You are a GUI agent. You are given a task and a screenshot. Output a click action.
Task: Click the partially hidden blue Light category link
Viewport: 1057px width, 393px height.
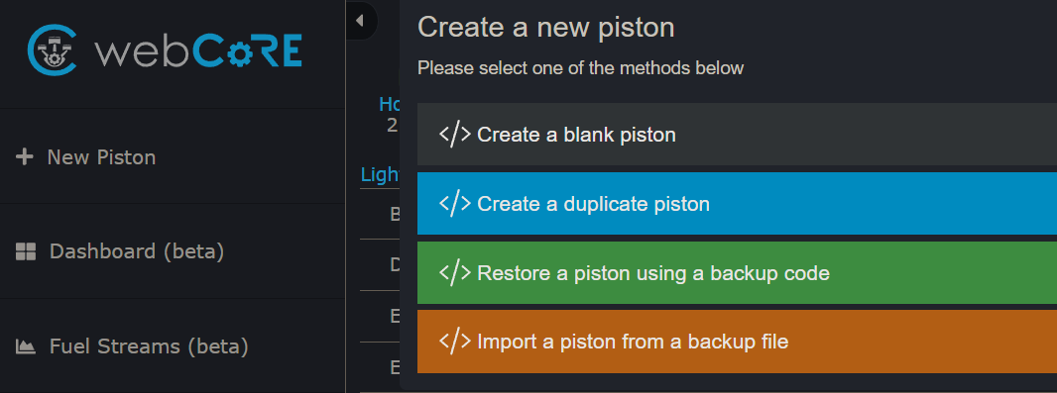pyautogui.click(x=380, y=175)
